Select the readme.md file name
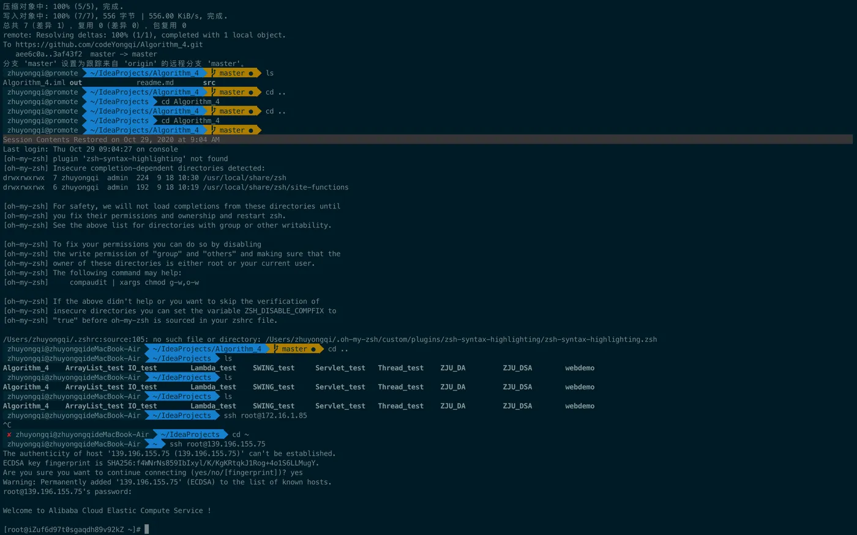Viewport: 857px width, 535px height. click(x=155, y=83)
